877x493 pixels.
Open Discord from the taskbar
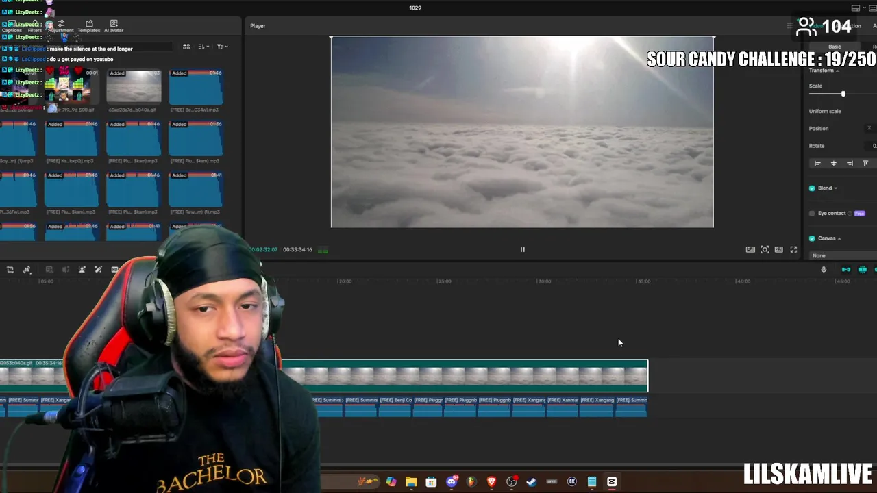tap(452, 482)
